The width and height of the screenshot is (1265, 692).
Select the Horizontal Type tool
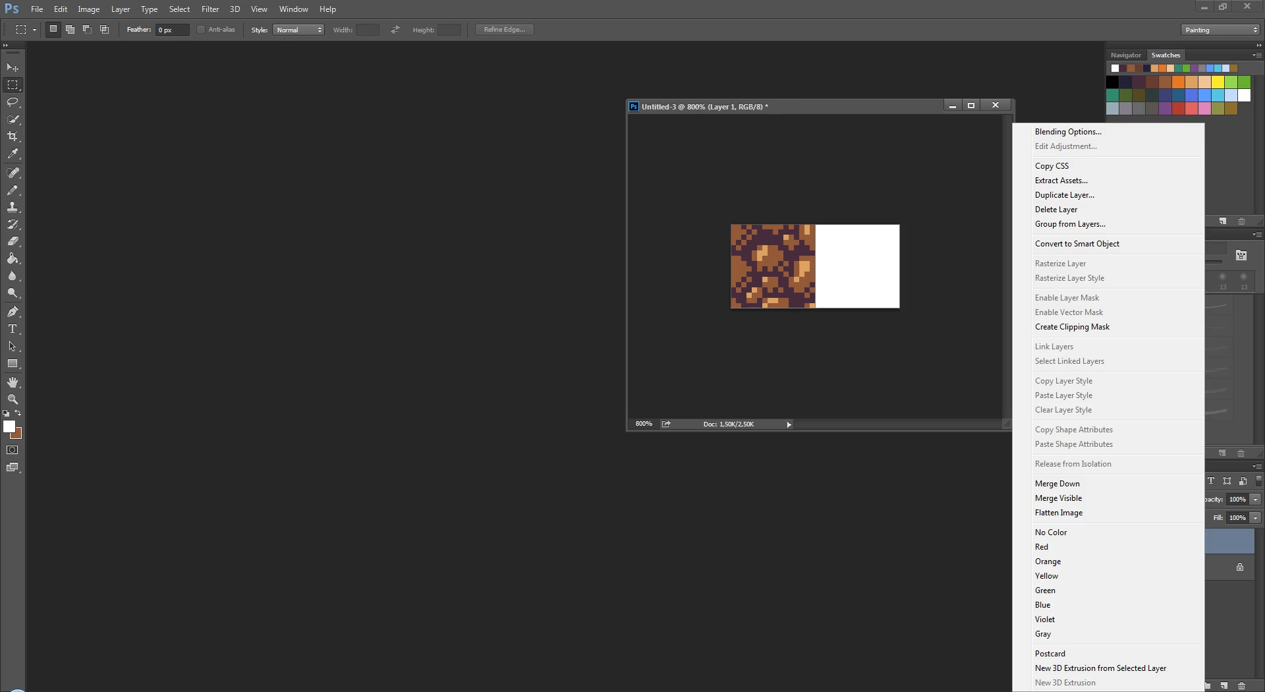coord(13,329)
